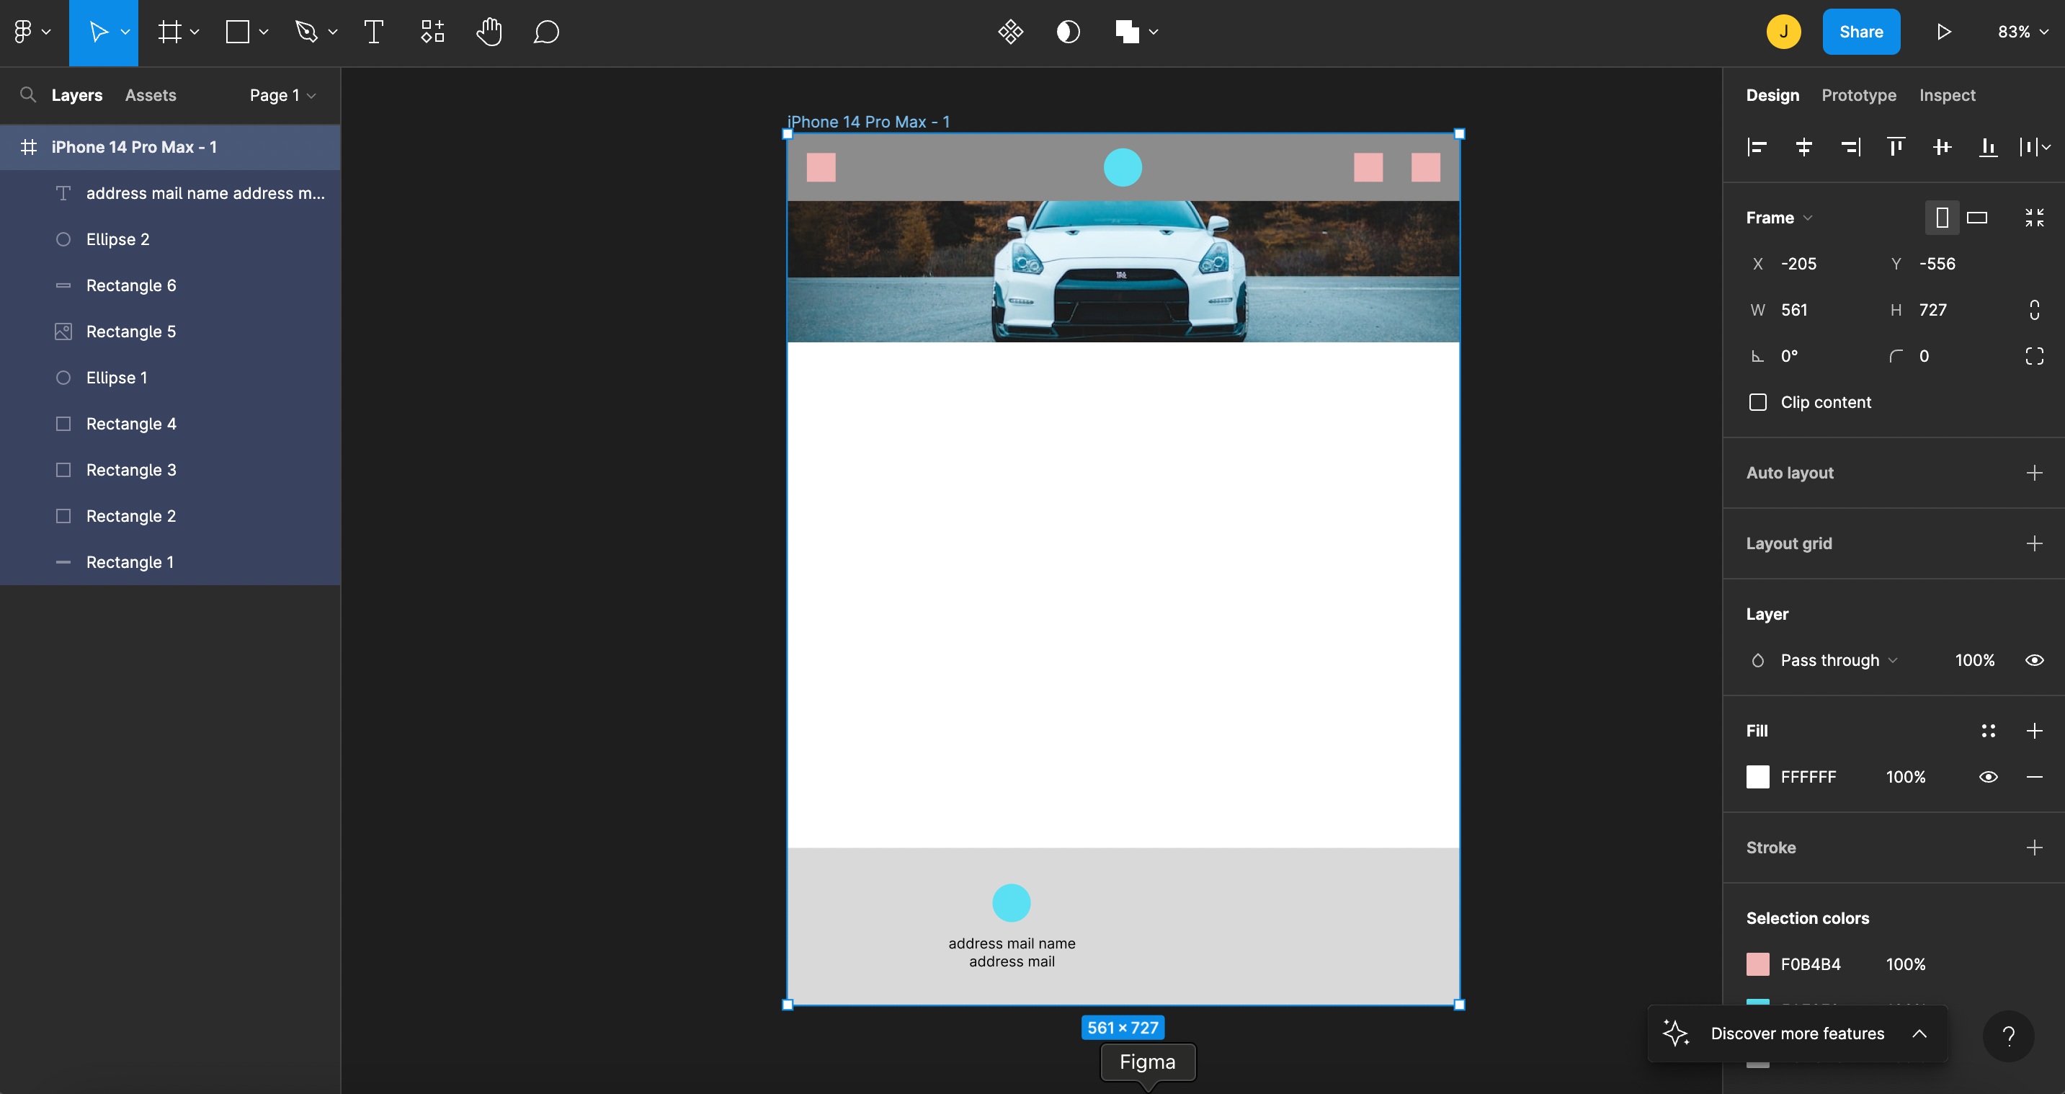Switch to the Assets tab

pos(151,94)
